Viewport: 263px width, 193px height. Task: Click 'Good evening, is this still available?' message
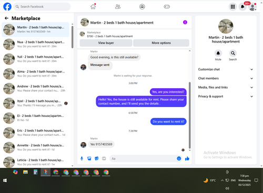[114, 57]
